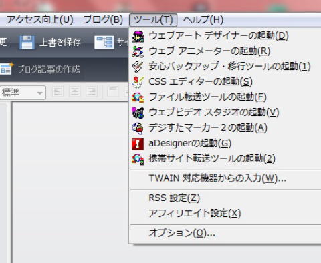Image resolution: width=321 pixels, height=263 pixels.
Task: Open the ヘルプ(H) menu
Action: (203, 20)
